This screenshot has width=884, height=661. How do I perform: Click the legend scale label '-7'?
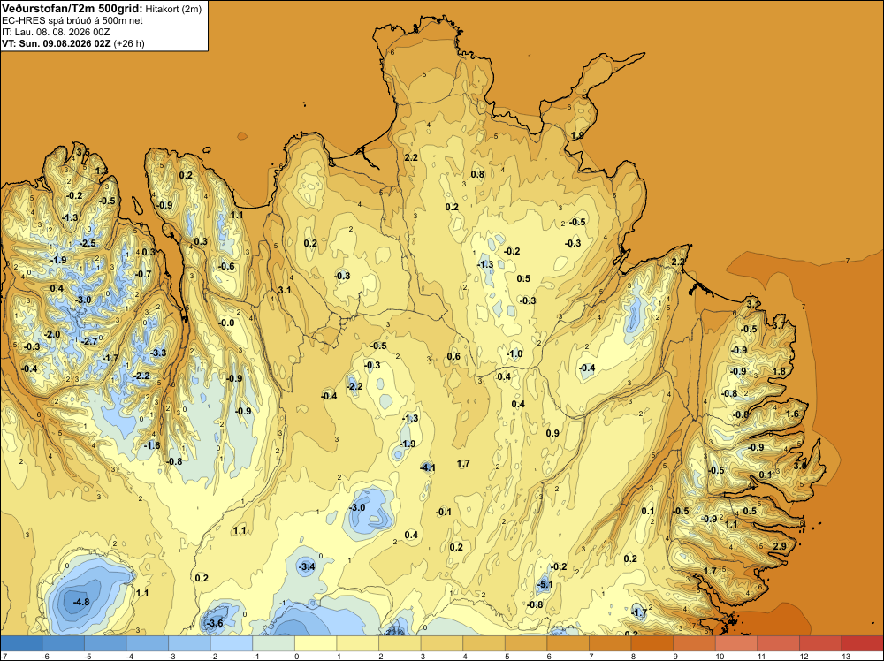pos(4,656)
